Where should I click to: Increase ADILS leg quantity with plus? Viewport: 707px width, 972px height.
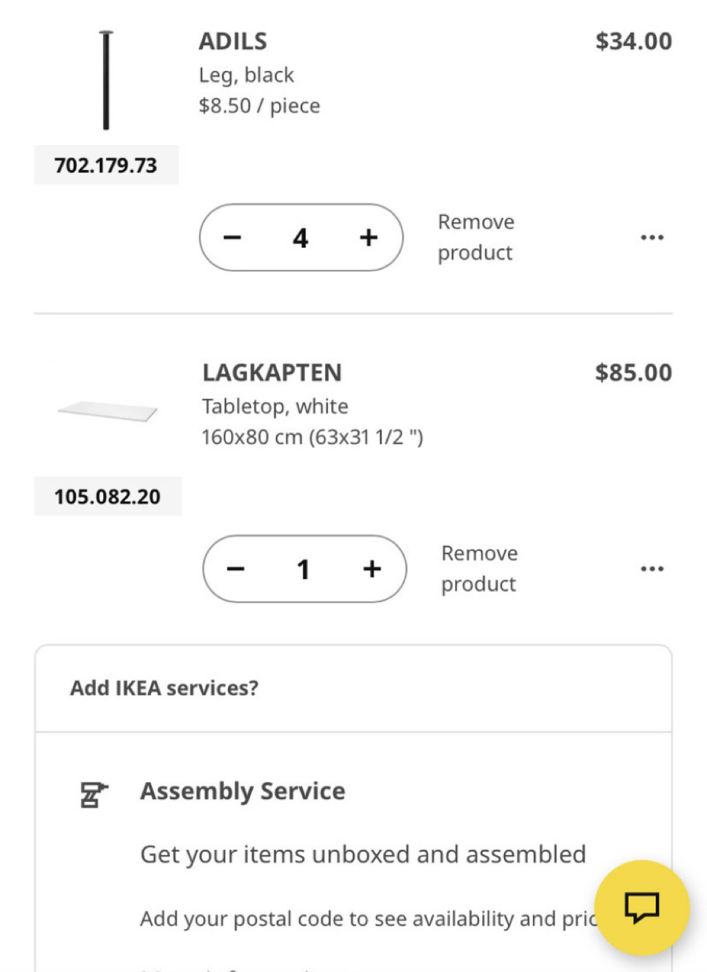pos(368,238)
